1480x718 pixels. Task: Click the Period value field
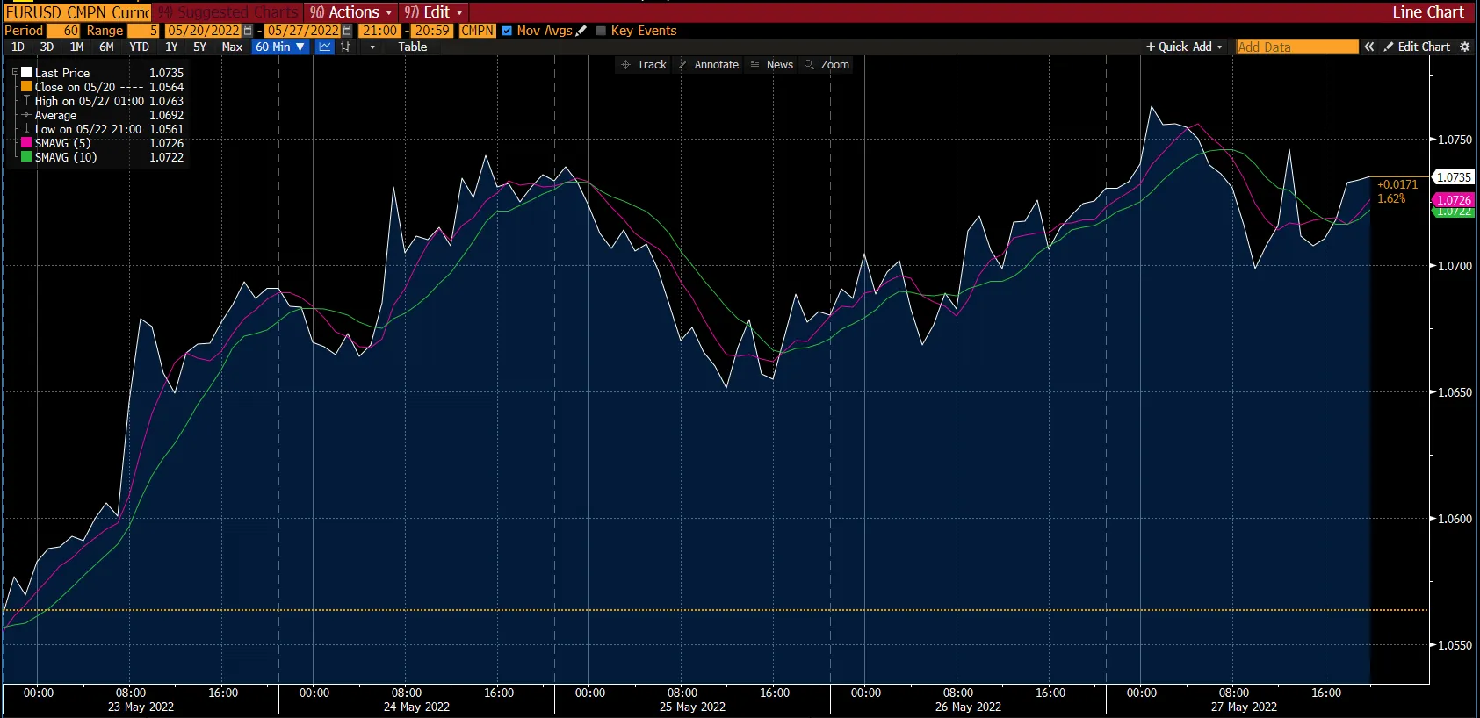63,31
